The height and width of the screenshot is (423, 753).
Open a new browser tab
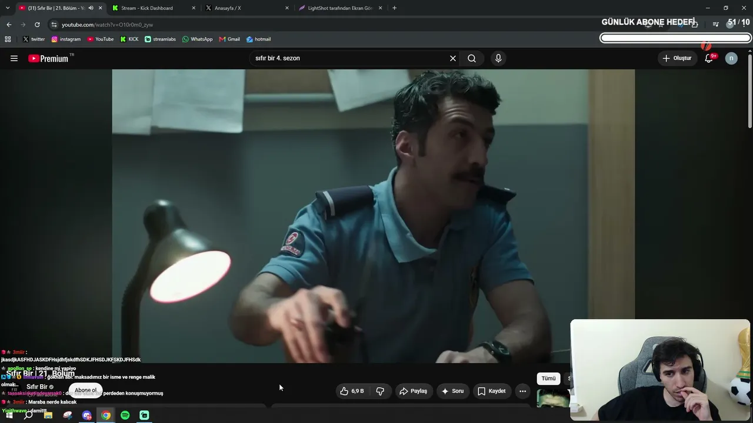[x=394, y=8]
